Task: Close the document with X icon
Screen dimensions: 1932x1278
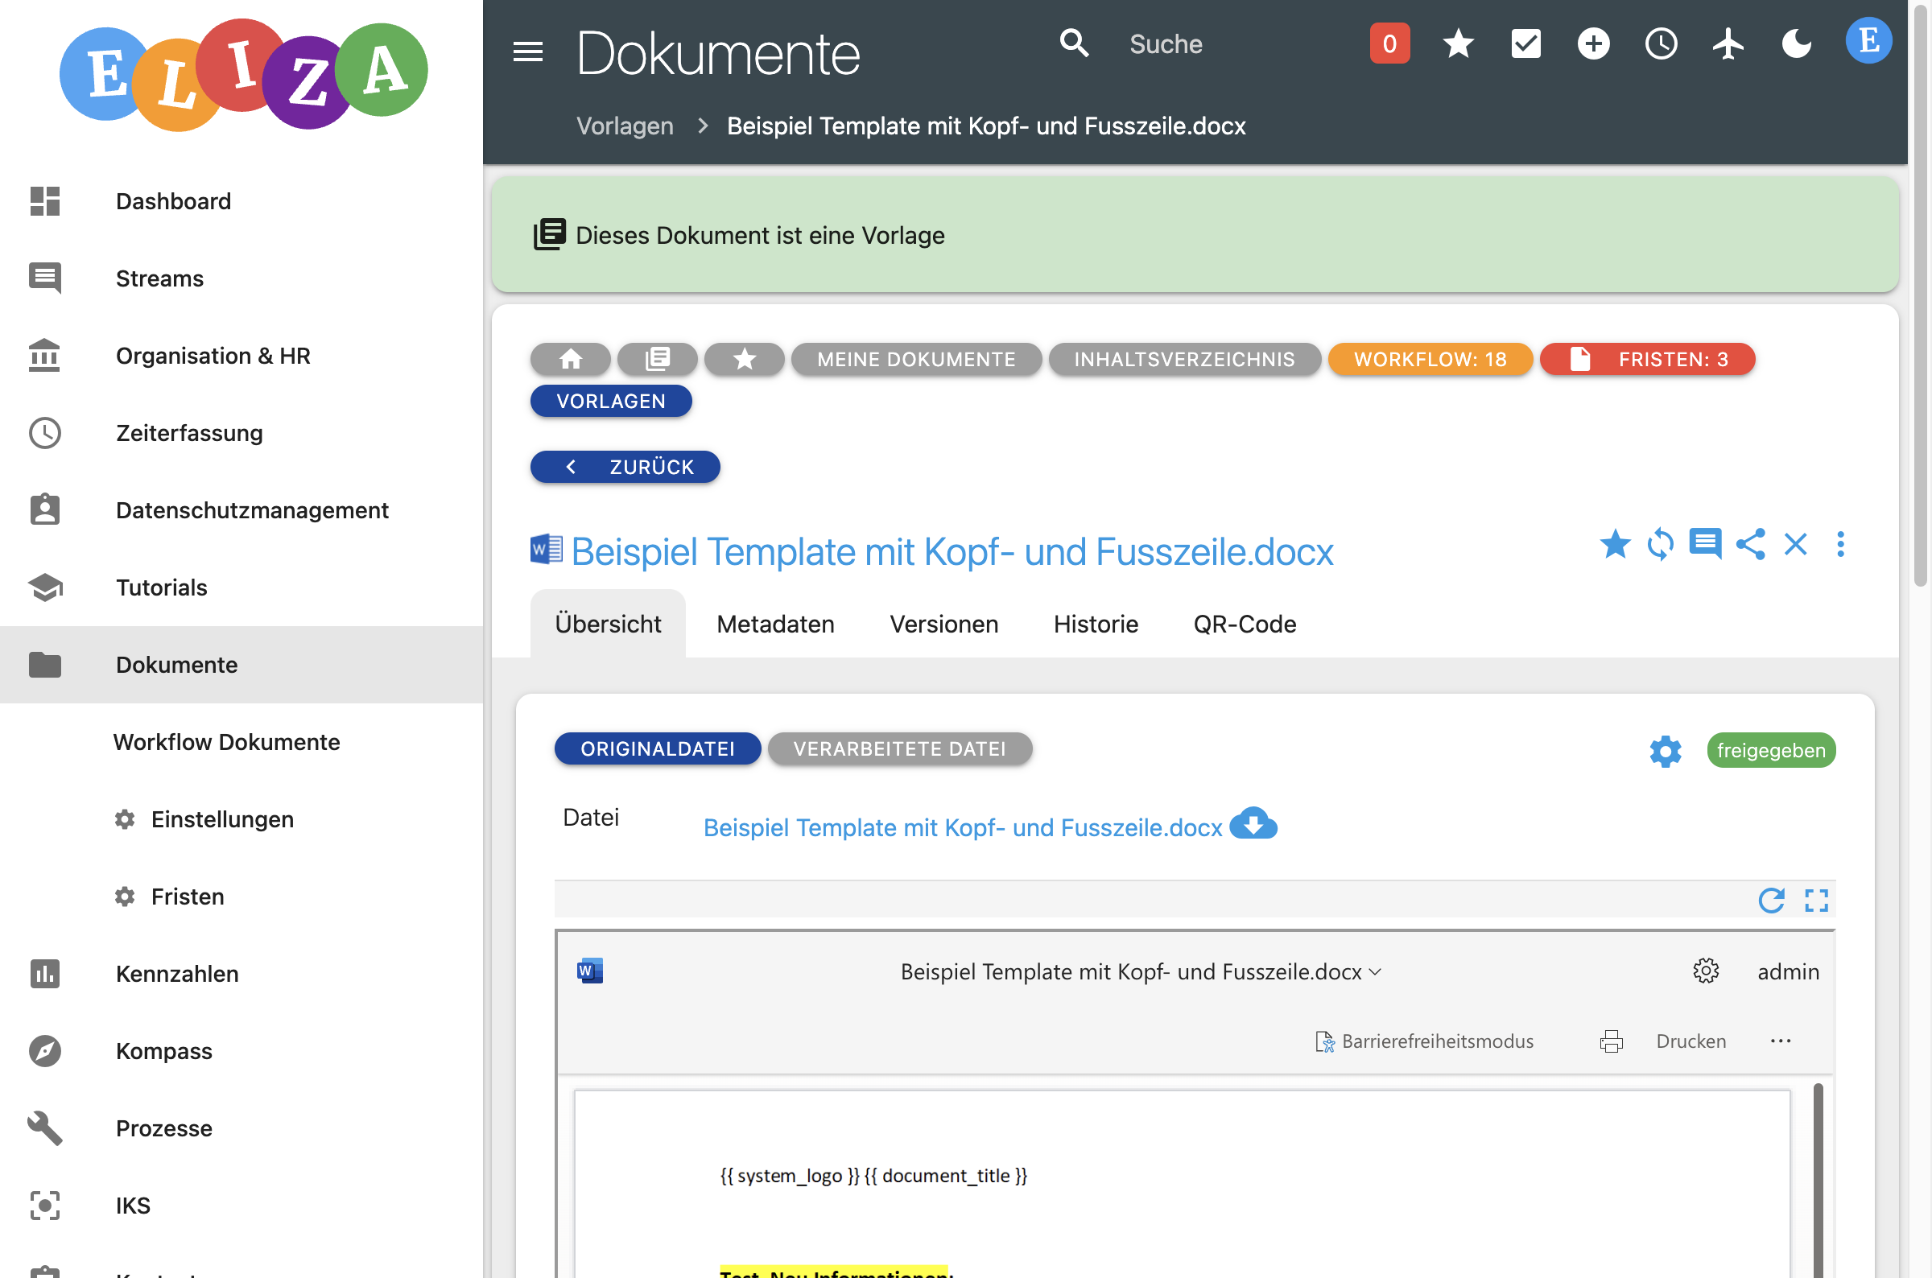Action: (x=1795, y=544)
